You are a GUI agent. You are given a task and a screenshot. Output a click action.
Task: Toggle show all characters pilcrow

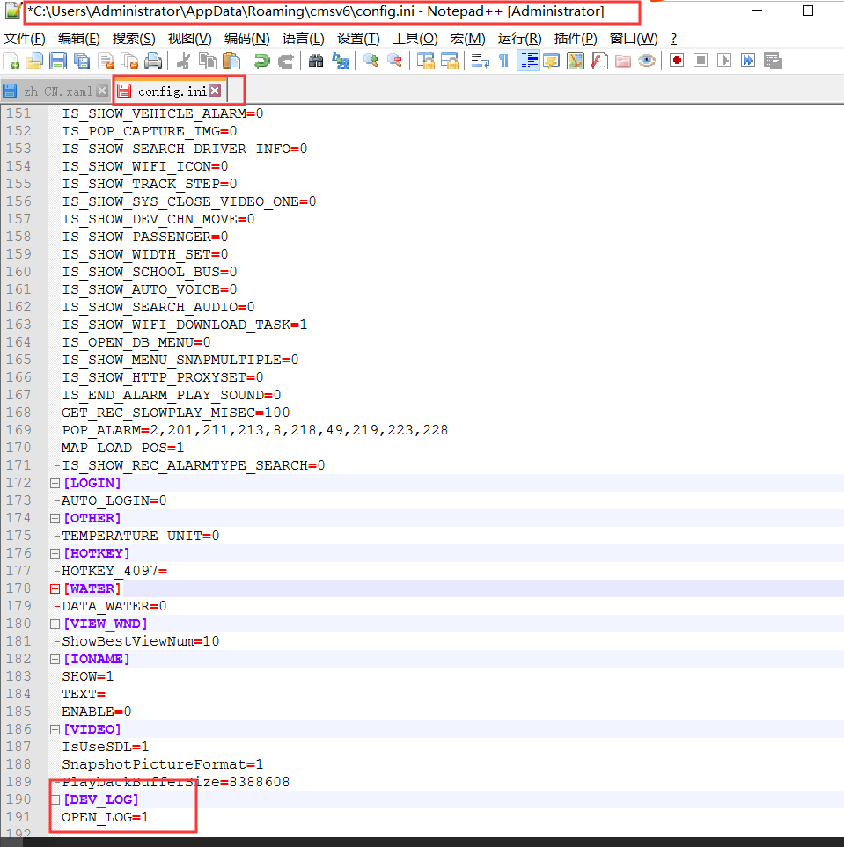(x=503, y=61)
